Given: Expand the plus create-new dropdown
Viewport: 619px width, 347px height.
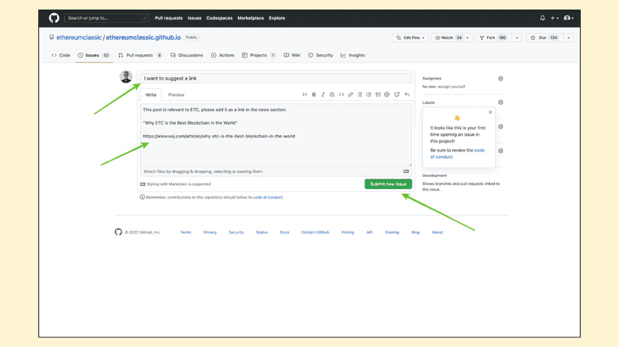Looking at the screenshot, I should pos(555,17).
